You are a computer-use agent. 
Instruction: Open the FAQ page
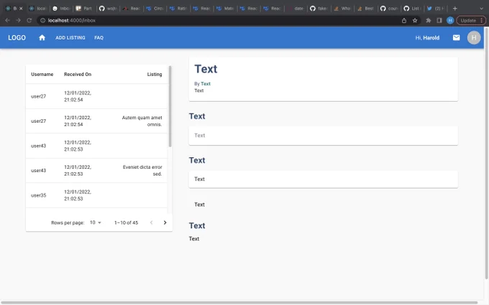[99, 37]
